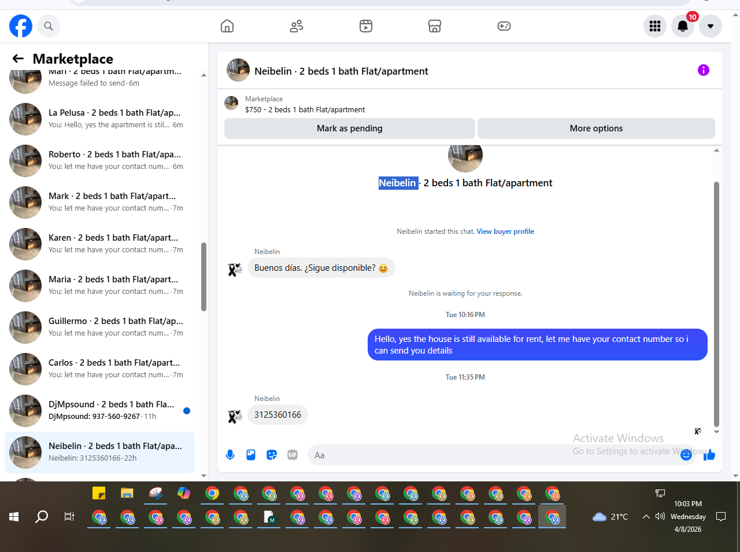Open Windows notification center icon

(x=721, y=517)
